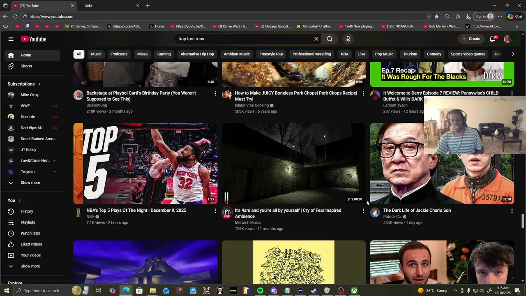The width and height of the screenshot is (526, 296).
Task: Clear the search box with X
Action: point(316,39)
